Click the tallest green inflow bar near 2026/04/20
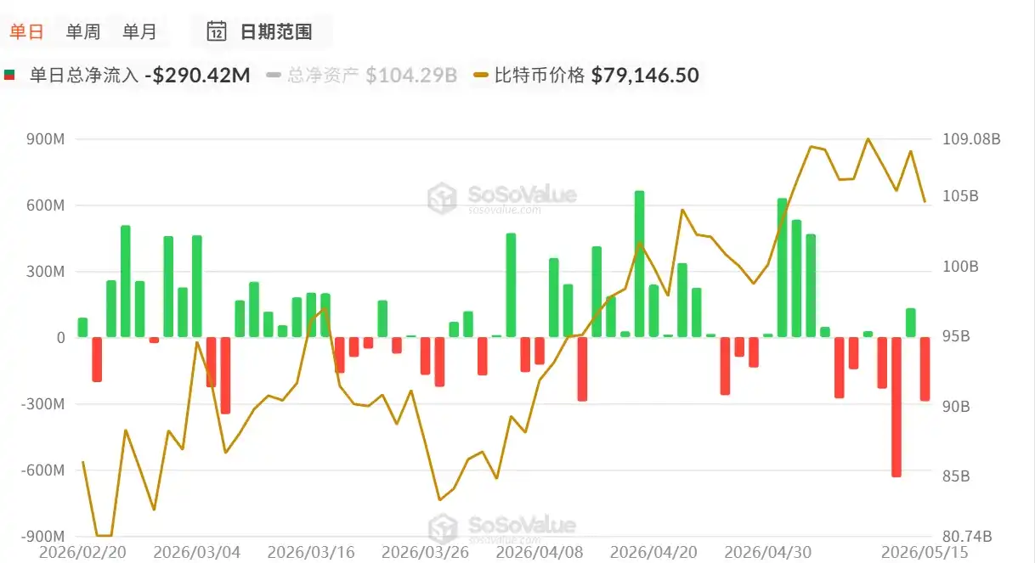The image size is (1035, 563). point(639,264)
